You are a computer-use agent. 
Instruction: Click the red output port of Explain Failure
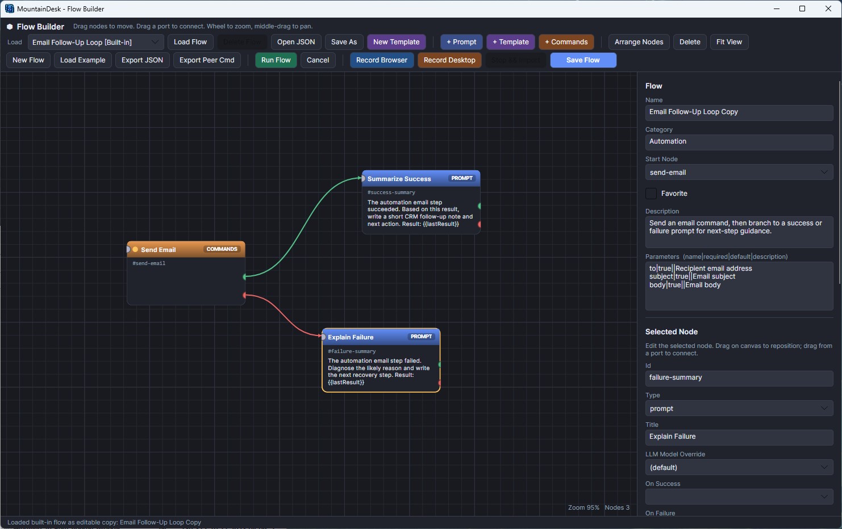coord(439,383)
